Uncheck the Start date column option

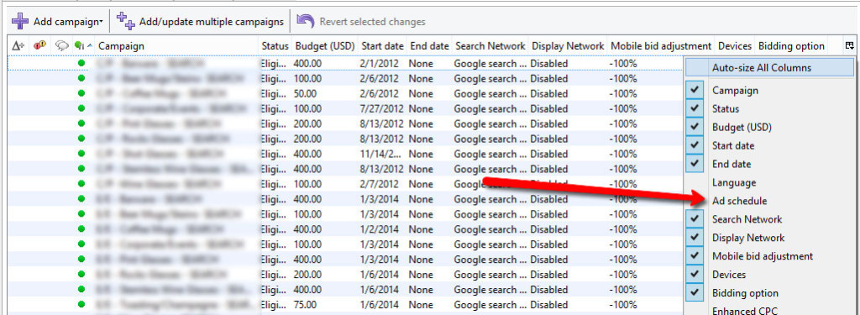tap(695, 145)
